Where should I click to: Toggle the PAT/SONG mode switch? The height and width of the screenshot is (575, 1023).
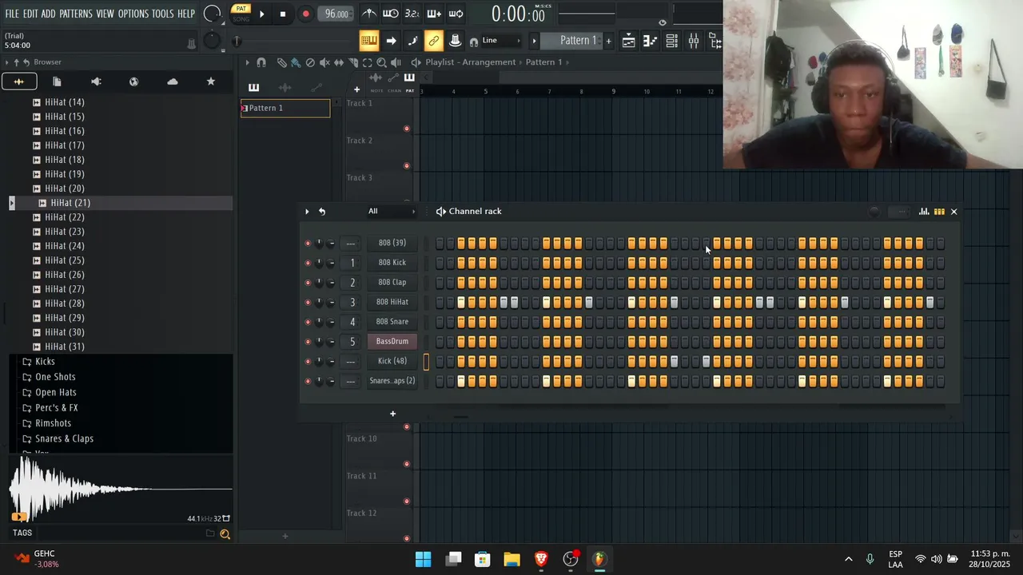(x=241, y=13)
